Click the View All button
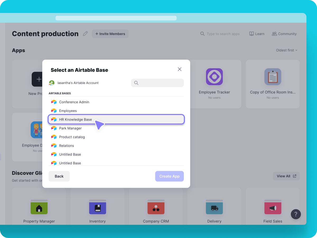Image resolution: width=317 pixels, height=238 pixels. point(286,176)
